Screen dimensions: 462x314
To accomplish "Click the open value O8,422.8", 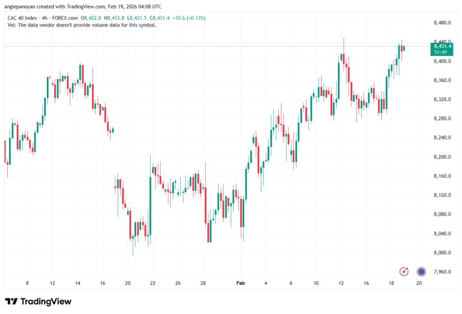I will coord(92,18).
